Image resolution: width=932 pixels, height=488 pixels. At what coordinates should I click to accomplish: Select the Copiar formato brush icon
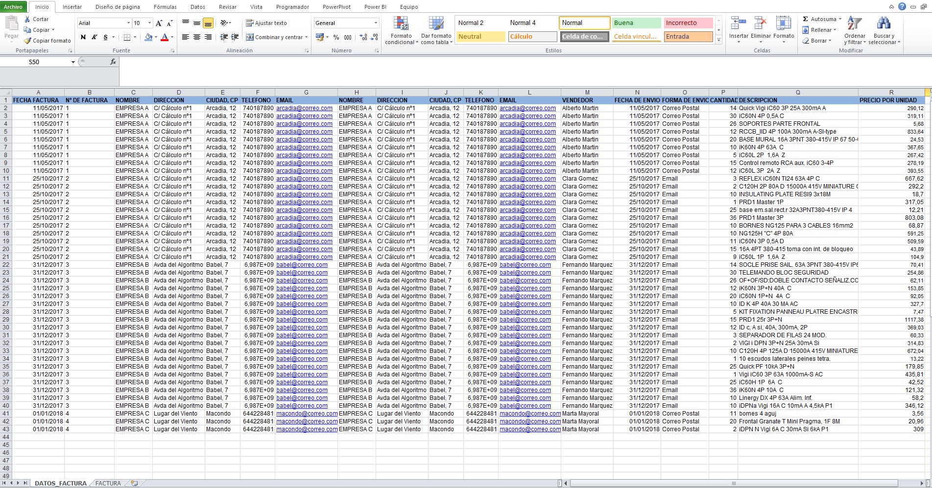(x=28, y=41)
